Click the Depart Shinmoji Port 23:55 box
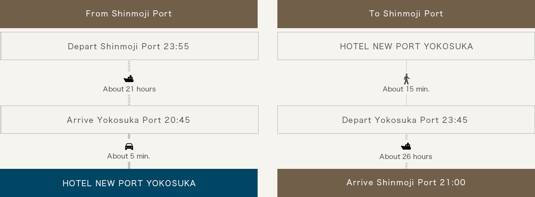The image size is (535, 197). pyautogui.click(x=129, y=46)
